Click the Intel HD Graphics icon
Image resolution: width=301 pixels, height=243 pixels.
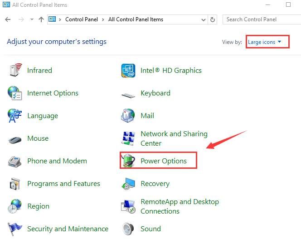128,71
